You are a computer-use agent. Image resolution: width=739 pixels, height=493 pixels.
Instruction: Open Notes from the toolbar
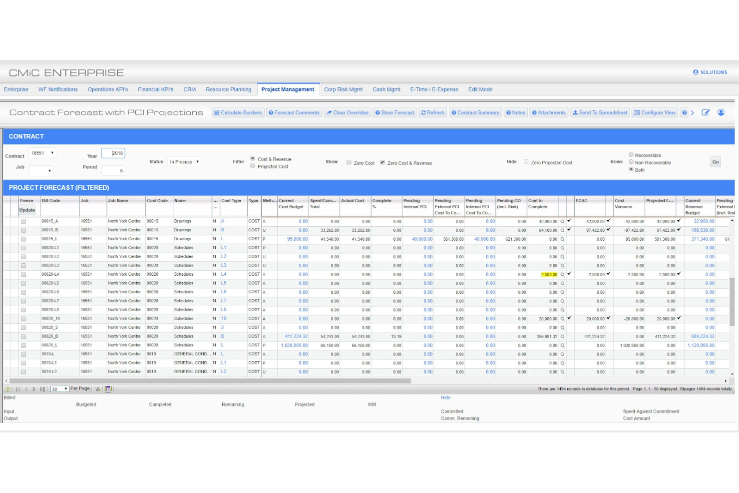516,113
